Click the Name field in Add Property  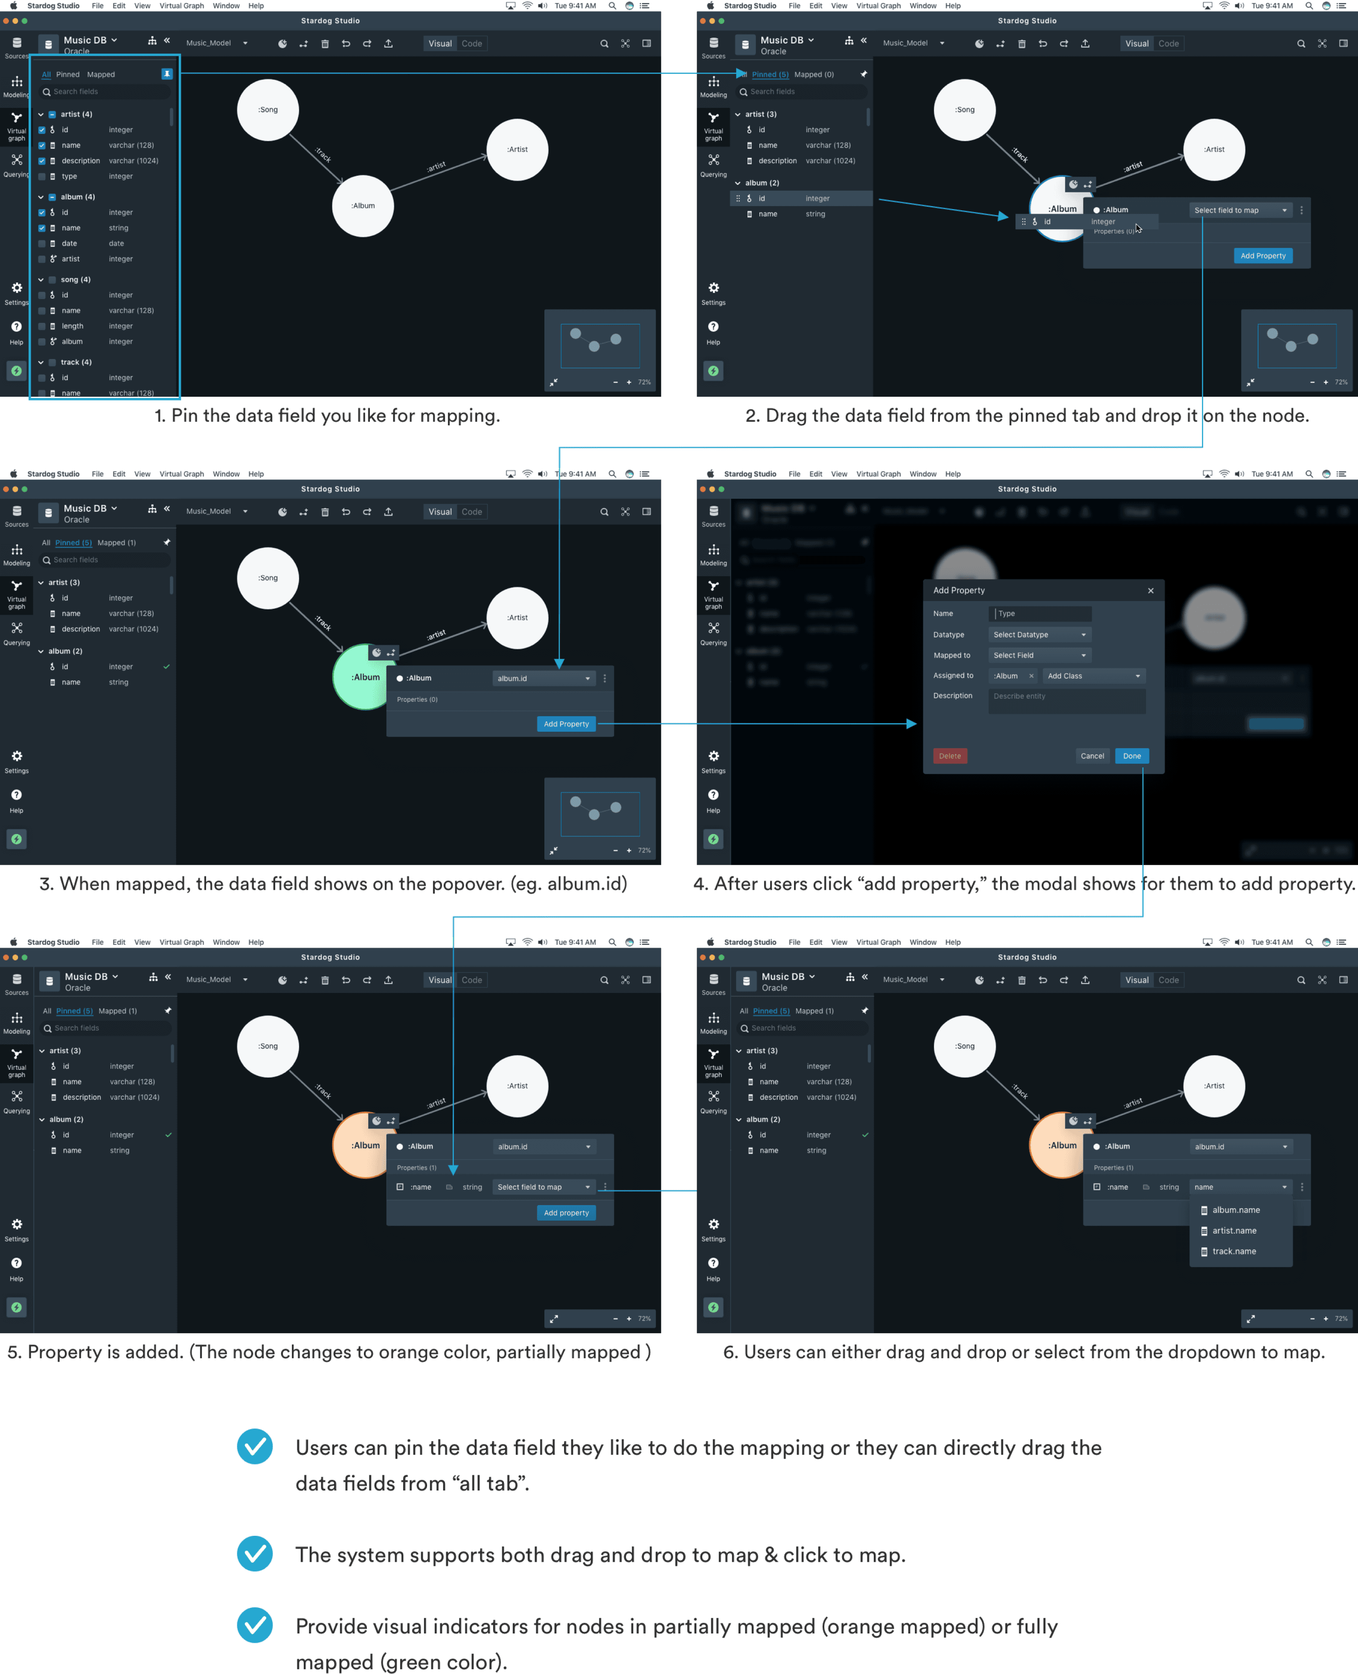click(1040, 613)
